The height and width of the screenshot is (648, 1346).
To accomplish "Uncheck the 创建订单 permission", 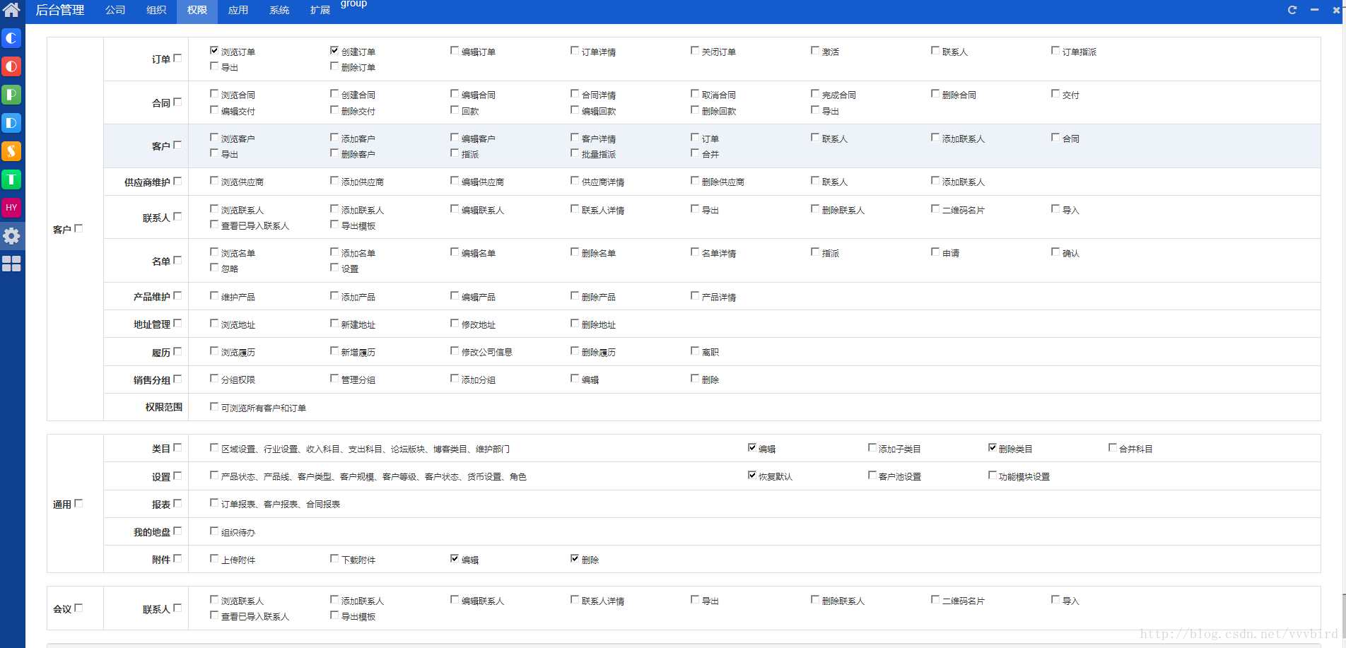I will point(334,51).
